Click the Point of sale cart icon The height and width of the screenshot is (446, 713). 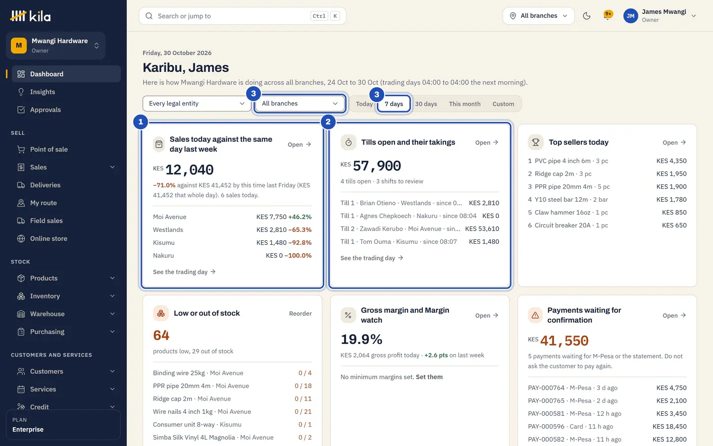coord(21,149)
